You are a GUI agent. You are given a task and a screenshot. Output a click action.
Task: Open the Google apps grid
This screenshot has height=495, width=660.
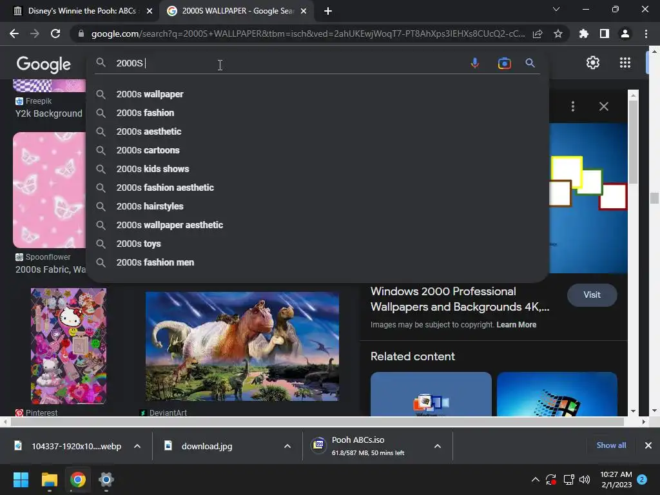coord(625,63)
